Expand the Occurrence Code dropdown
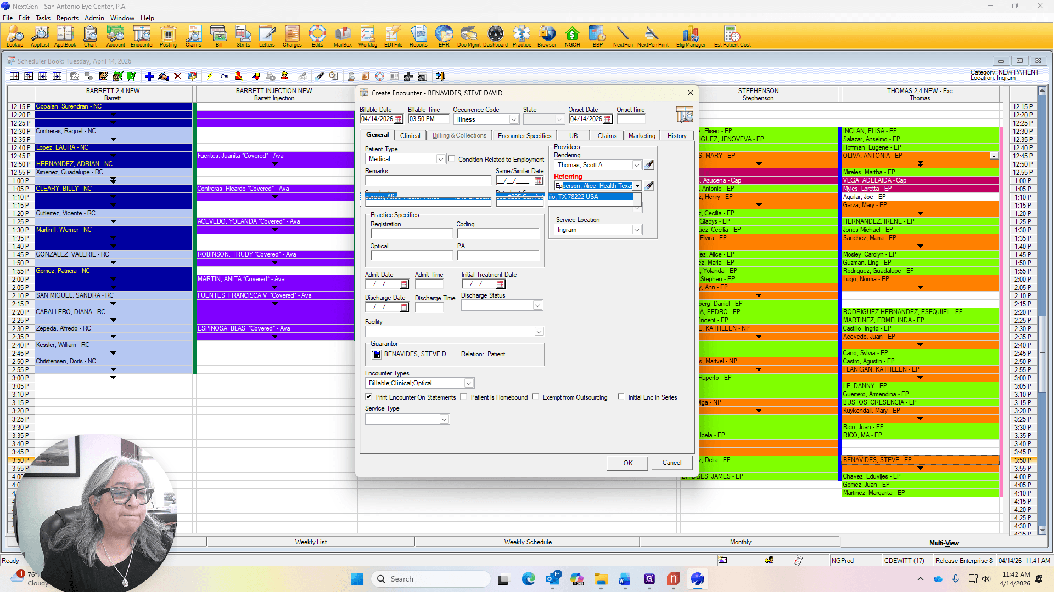1054x592 pixels. (514, 119)
